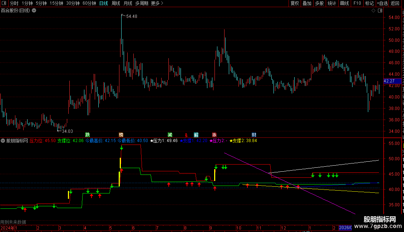This screenshot has width=404, height=232.
Task: Toggle the right sidebar panel icon
Action: 380,11
